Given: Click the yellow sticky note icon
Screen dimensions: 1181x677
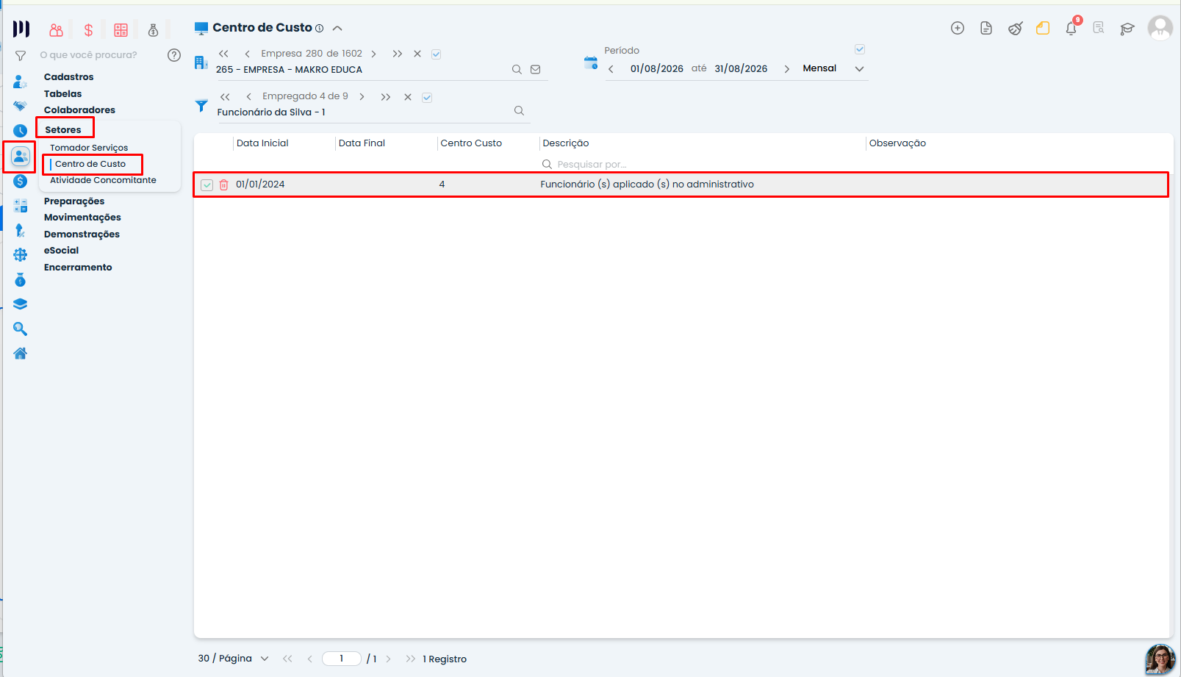Looking at the screenshot, I should [x=1043, y=28].
